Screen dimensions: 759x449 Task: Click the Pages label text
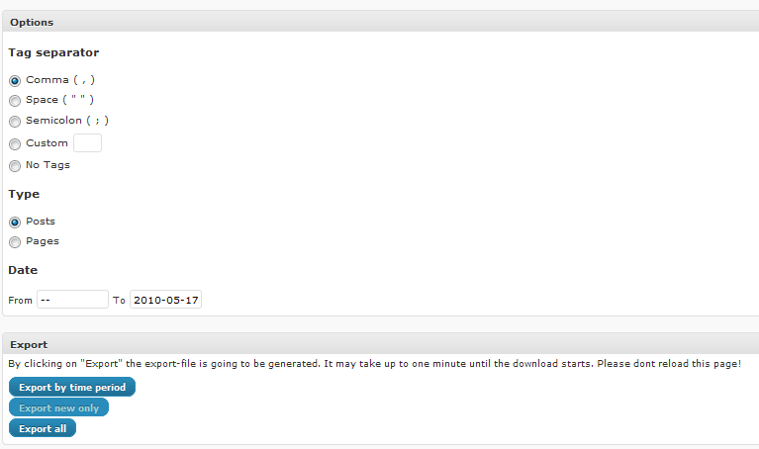click(x=43, y=241)
